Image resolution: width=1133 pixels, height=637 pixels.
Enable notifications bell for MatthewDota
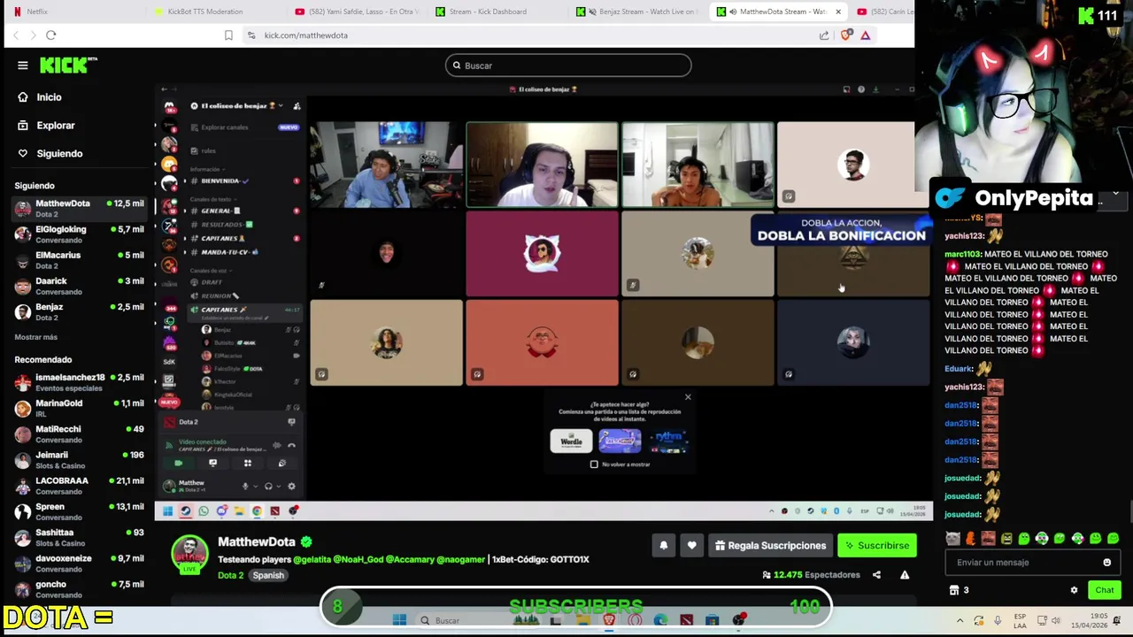pyautogui.click(x=663, y=546)
